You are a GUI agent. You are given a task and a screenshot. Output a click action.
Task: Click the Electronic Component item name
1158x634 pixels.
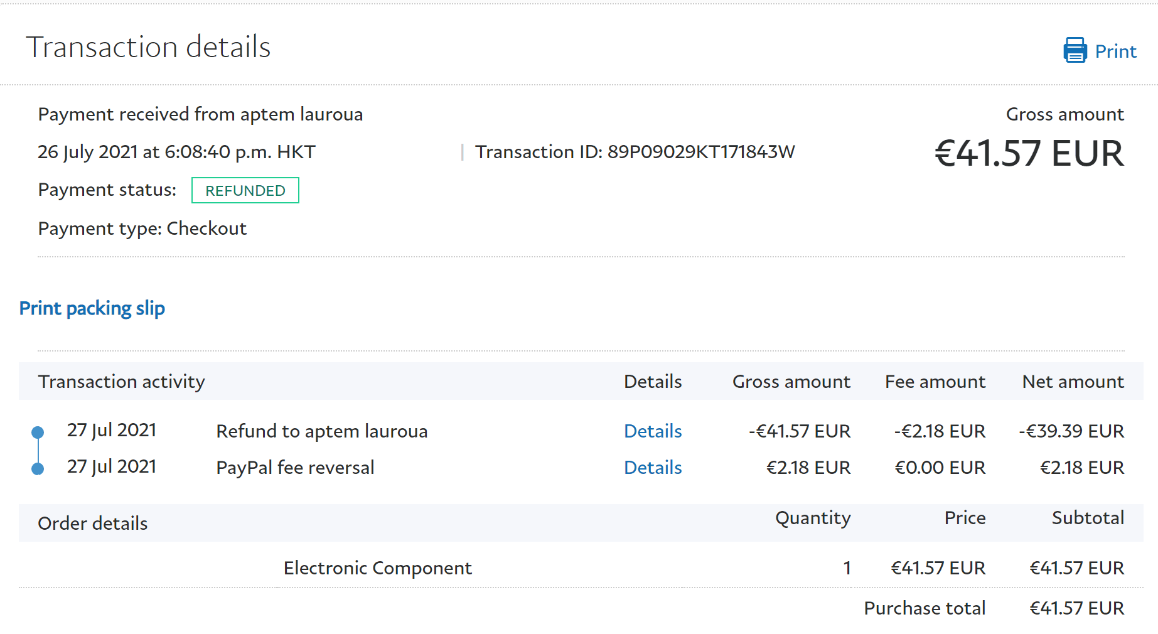click(377, 568)
